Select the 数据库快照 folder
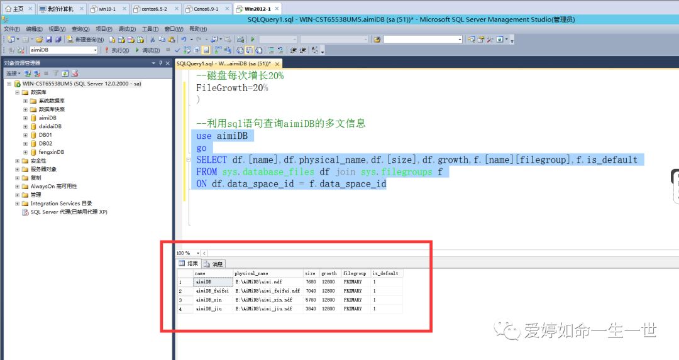The height and width of the screenshot is (360, 679). click(x=52, y=109)
